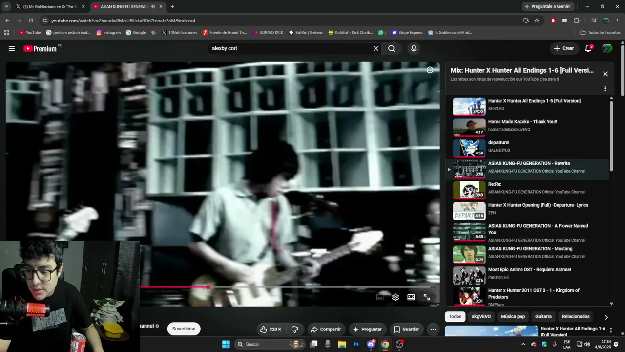Image resolution: width=625 pixels, height=352 pixels.
Task: Close the Mix playlist panel
Action: coord(605,74)
